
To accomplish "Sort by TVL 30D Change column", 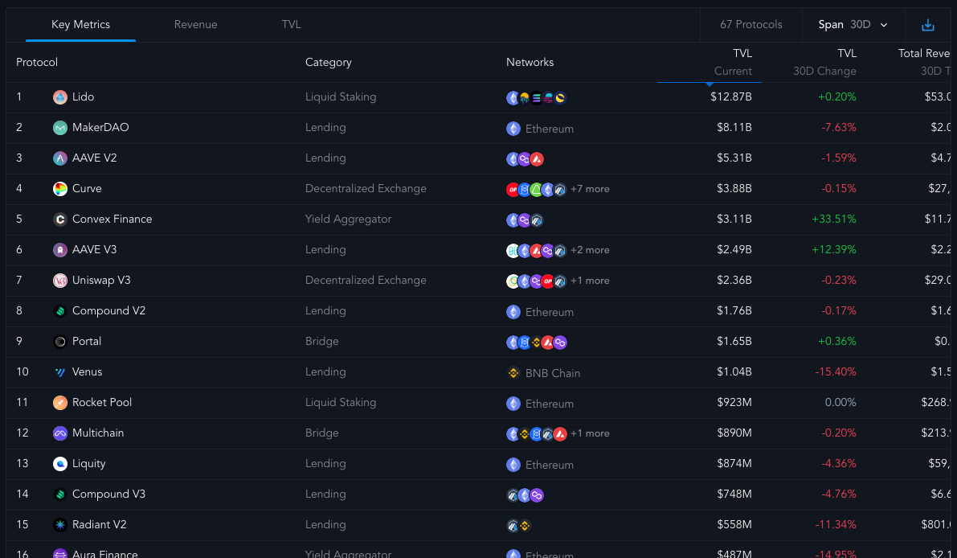I will [824, 62].
